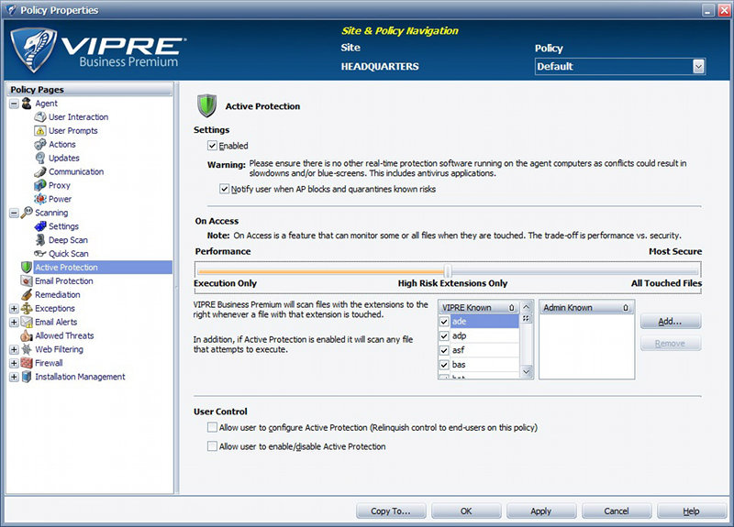Toggle the Enabled checkbox
This screenshot has height=527, width=734.
point(212,146)
